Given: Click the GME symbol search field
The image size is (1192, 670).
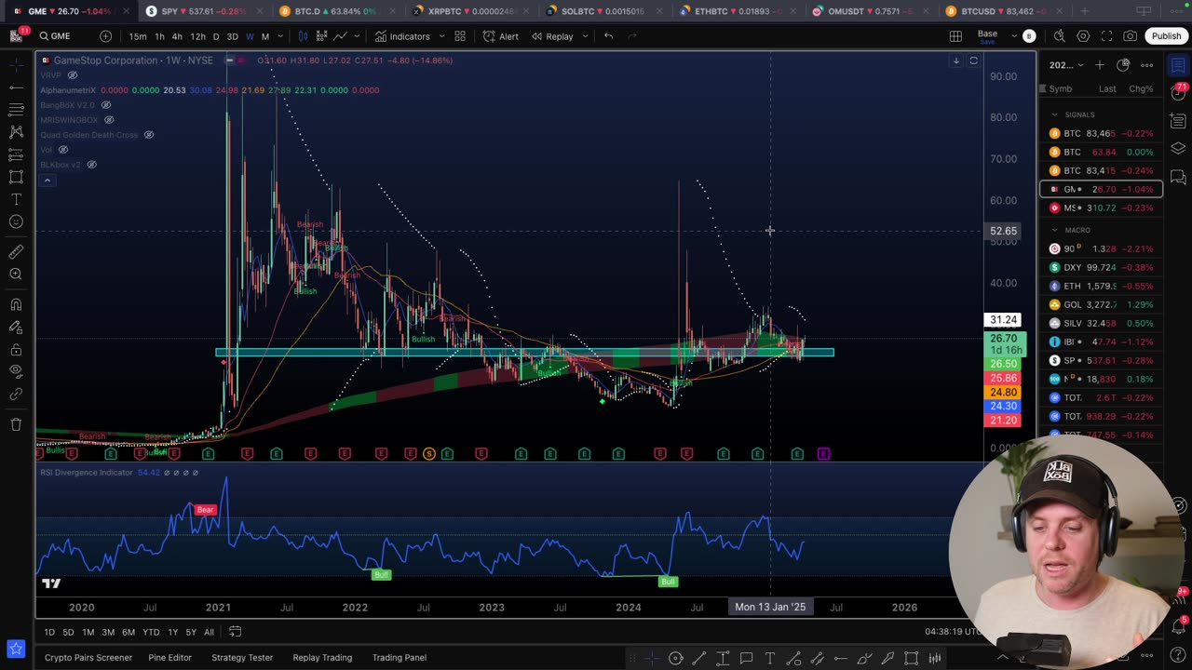Looking at the screenshot, I should point(61,36).
